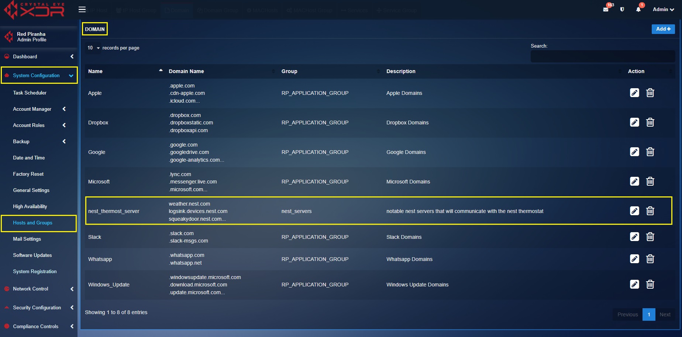
Task: Delete the Windows_Update domain entry
Action: (x=650, y=284)
